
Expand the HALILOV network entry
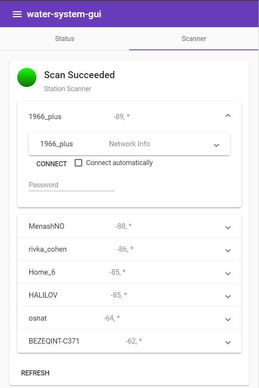(228, 296)
